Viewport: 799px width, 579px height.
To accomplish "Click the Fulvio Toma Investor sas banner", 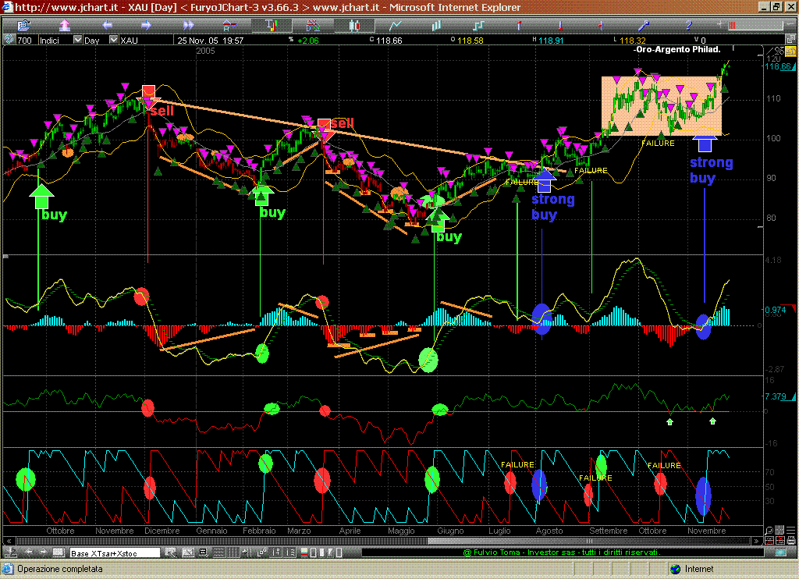I will click(x=561, y=552).
